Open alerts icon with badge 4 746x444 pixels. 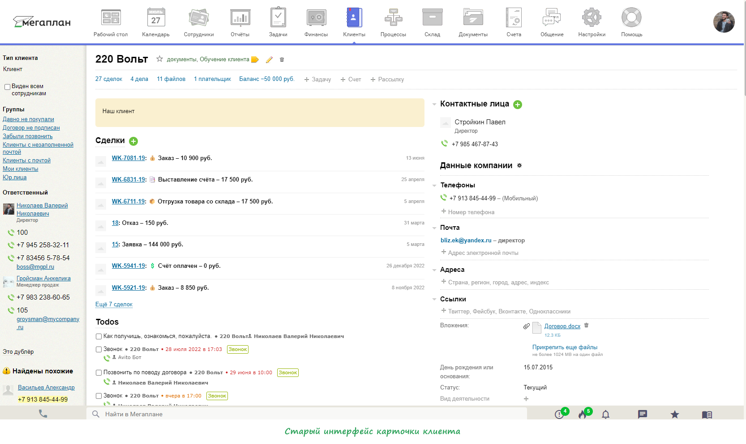point(560,414)
